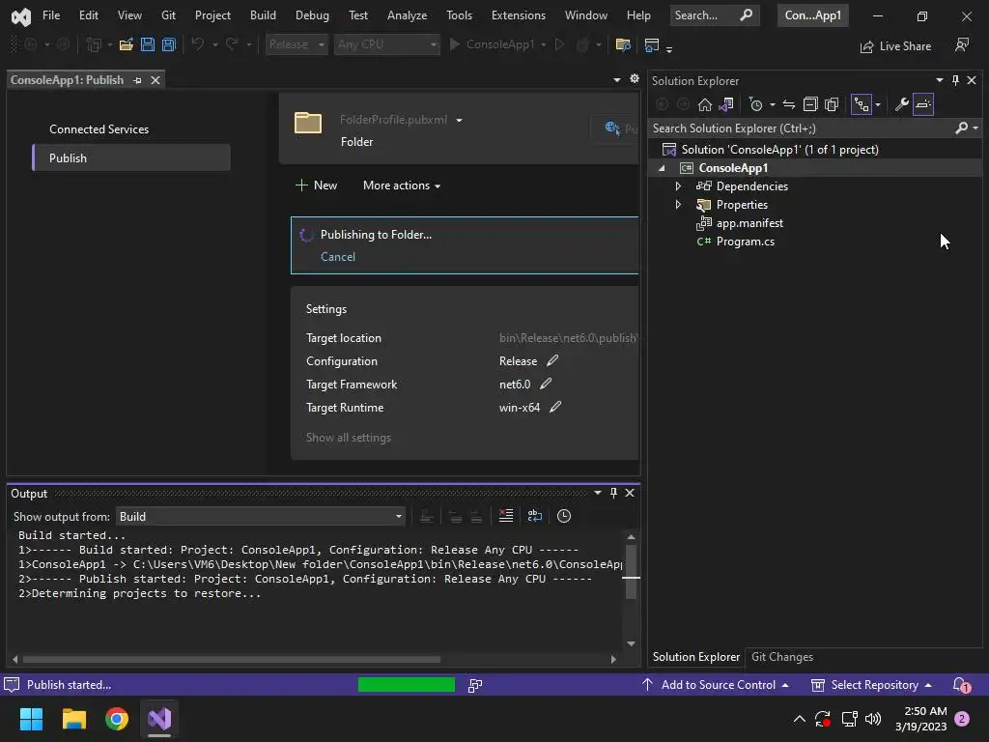Switch to Git Changes tab
The height and width of the screenshot is (742, 989).
[x=782, y=657]
